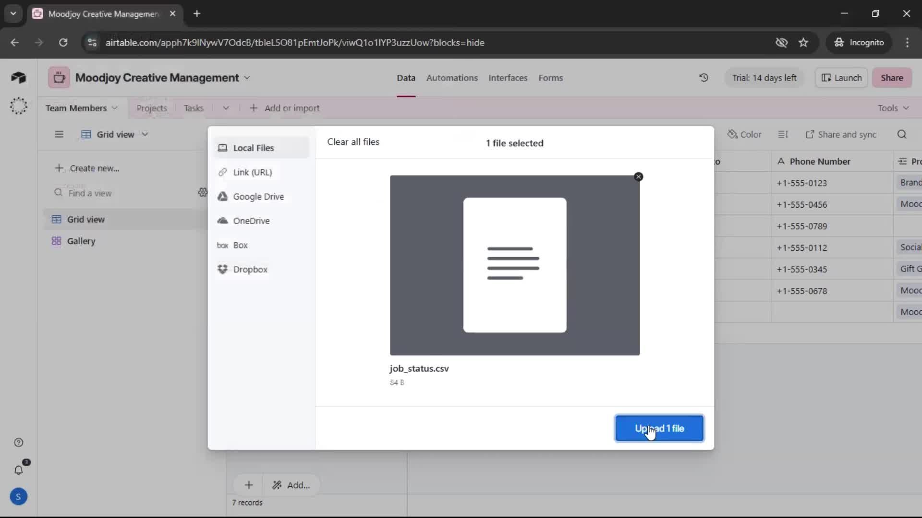Open account avatar S

18,496
